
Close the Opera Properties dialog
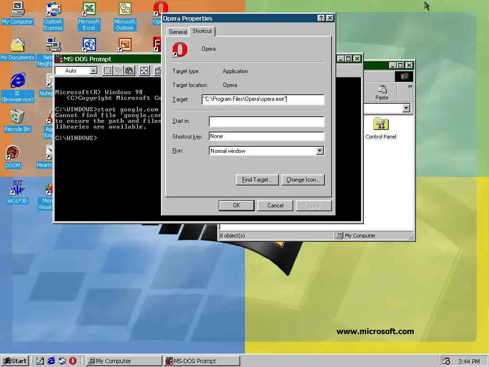click(330, 18)
